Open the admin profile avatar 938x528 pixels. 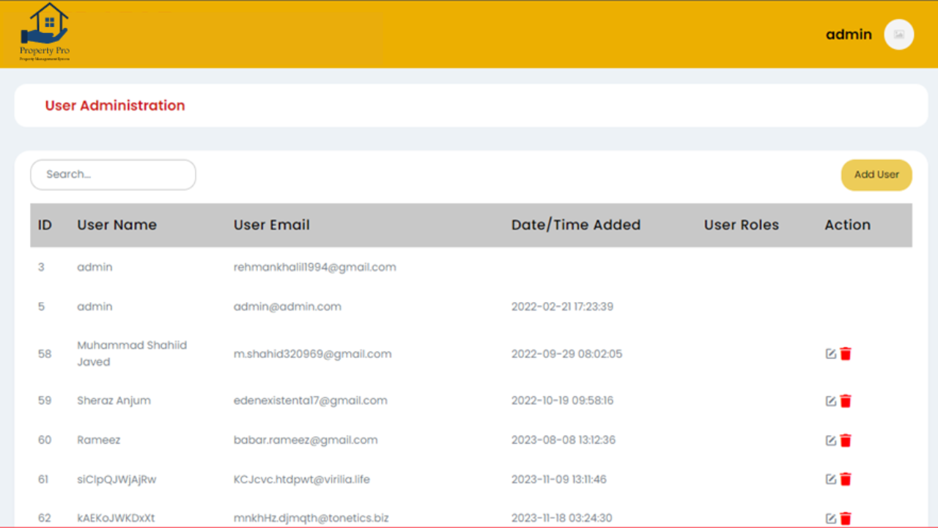pyautogui.click(x=898, y=34)
